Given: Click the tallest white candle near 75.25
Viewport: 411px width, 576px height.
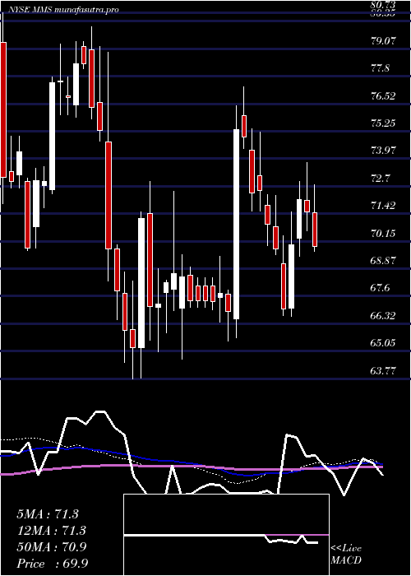Looking at the screenshot, I should [x=237, y=224].
